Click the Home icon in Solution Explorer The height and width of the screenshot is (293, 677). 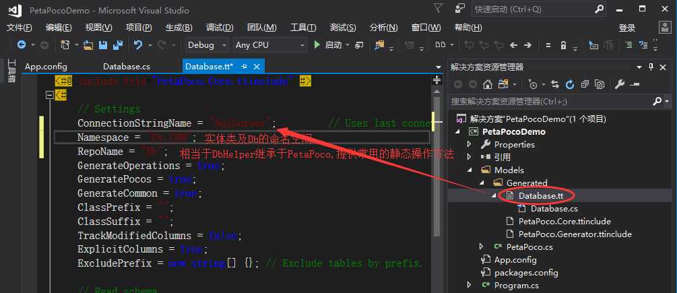[488, 85]
